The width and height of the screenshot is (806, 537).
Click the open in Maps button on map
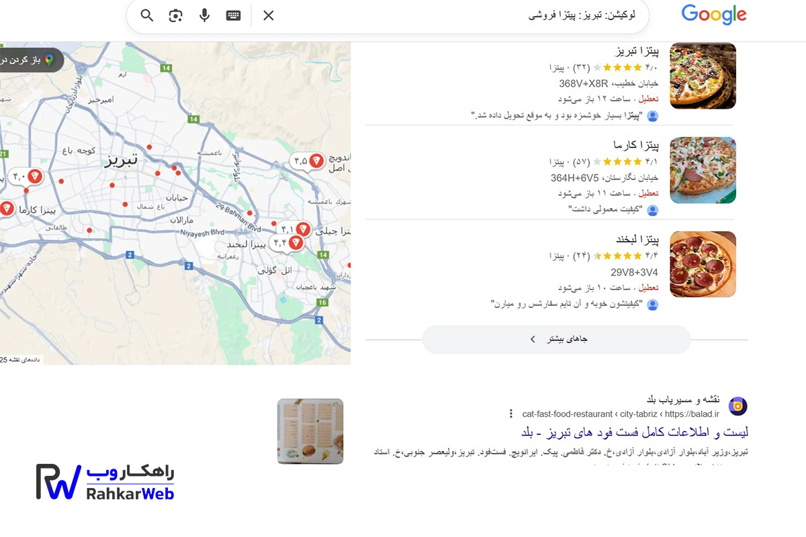point(30,60)
